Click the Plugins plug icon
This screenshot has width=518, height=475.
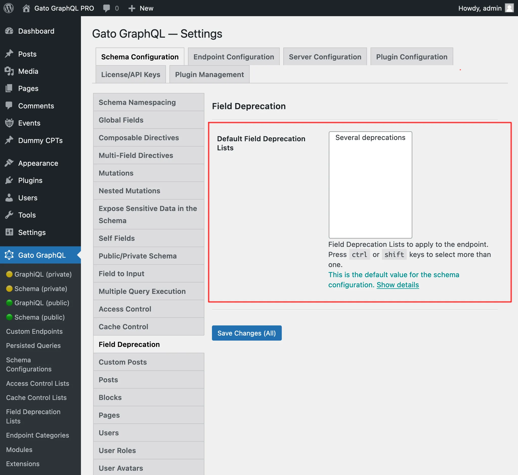pyautogui.click(x=9, y=180)
